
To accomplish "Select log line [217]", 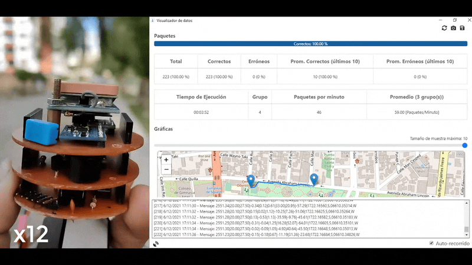I will tap(255, 206).
